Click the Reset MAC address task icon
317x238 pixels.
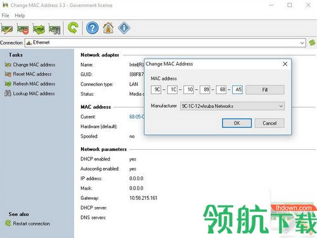(x=8, y=74)
